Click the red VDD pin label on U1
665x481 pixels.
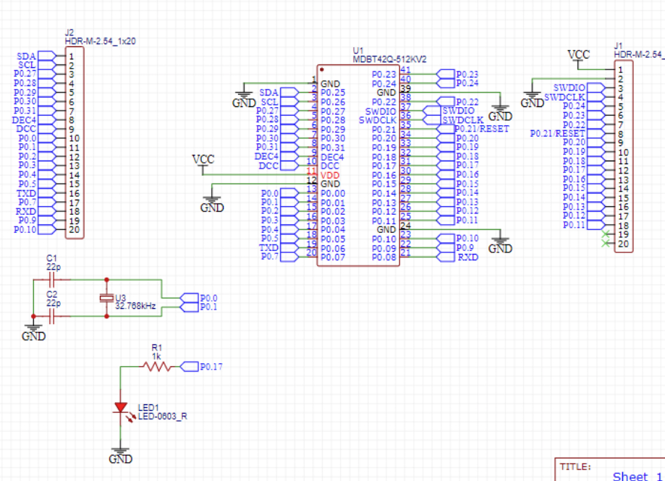click(331, 176)
